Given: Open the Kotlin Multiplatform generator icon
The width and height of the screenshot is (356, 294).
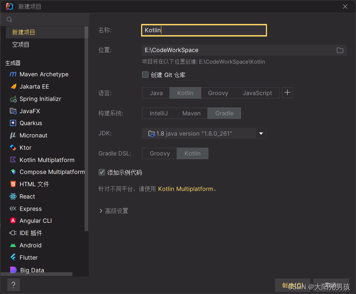Looking at the screenshot, I should [x=13, y=160].
